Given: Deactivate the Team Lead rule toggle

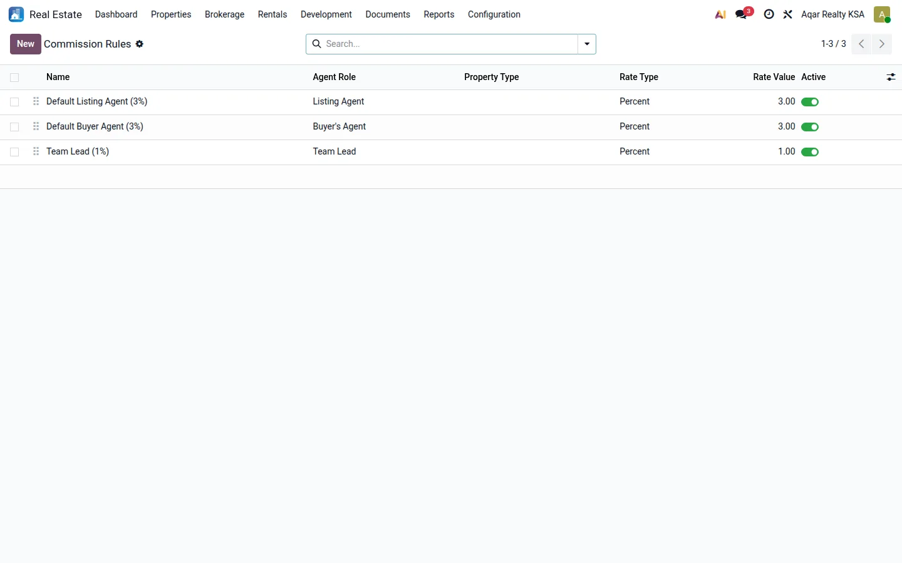Looking at the screenshot, I should tap(810, 152).
